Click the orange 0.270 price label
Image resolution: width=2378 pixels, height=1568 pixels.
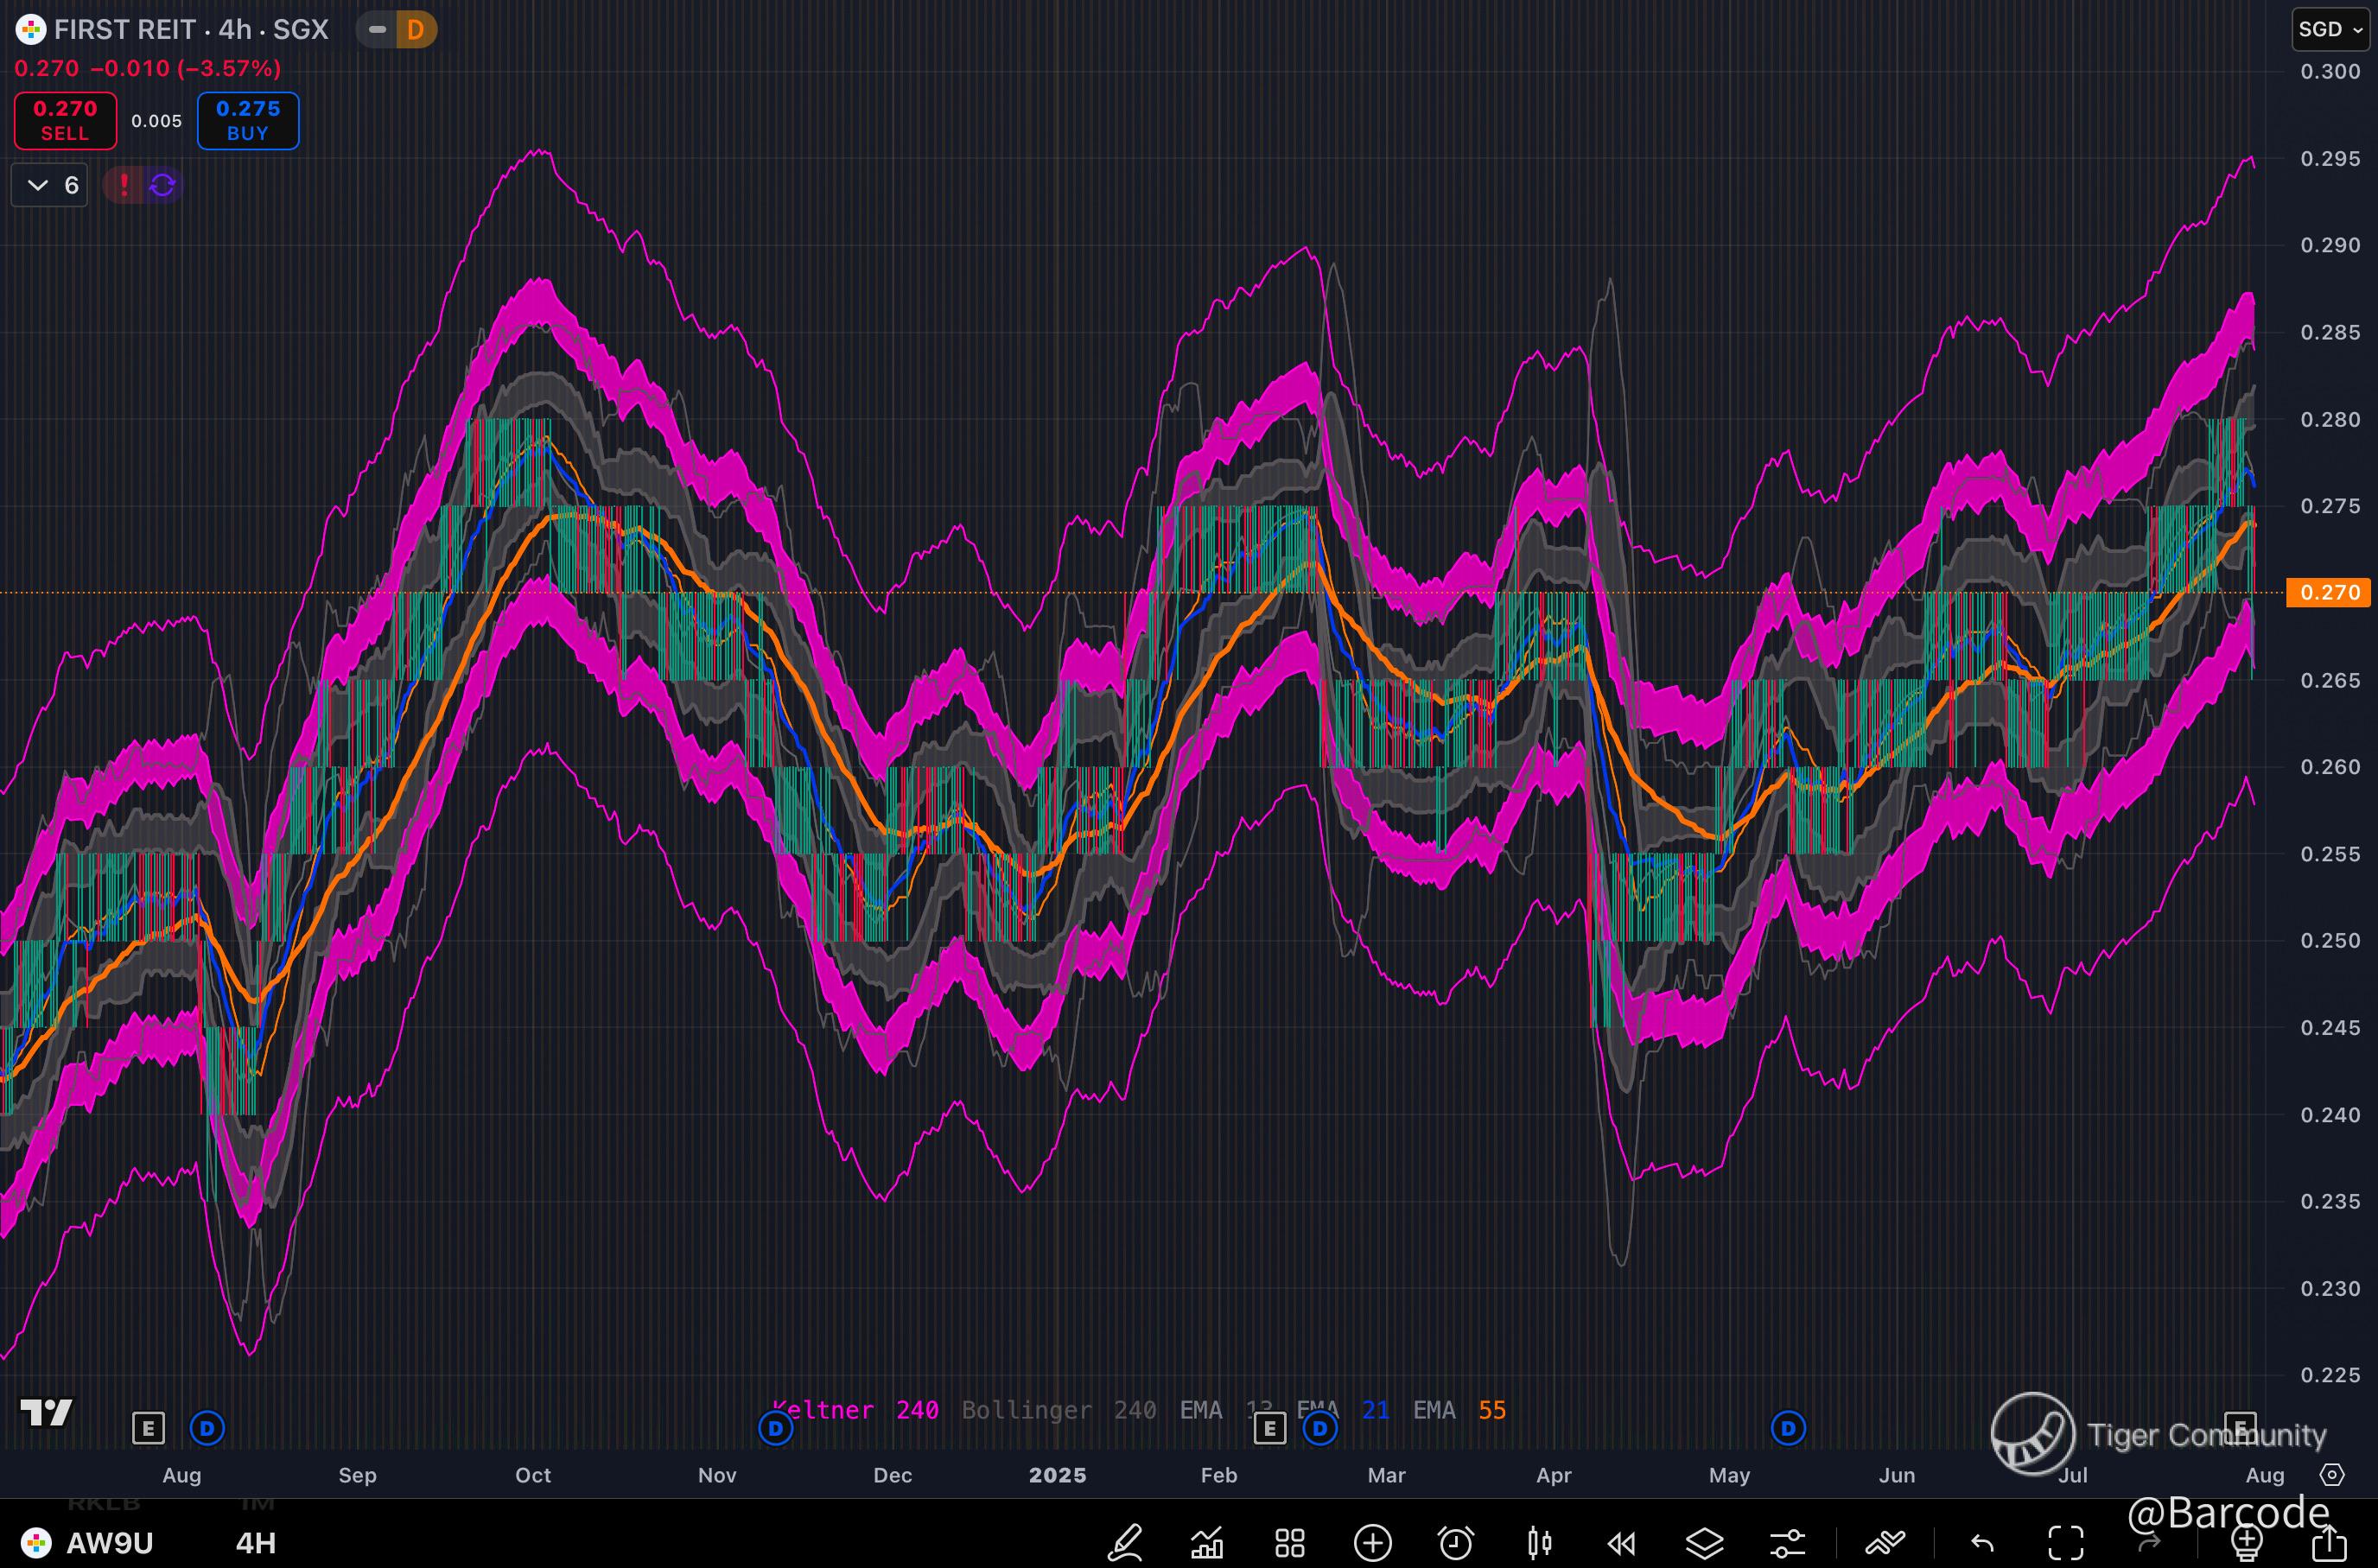pyautogui.click(x=2329, y=592)
